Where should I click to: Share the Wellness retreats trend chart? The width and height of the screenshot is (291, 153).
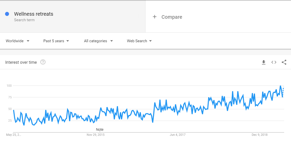[x=284, y=62]
